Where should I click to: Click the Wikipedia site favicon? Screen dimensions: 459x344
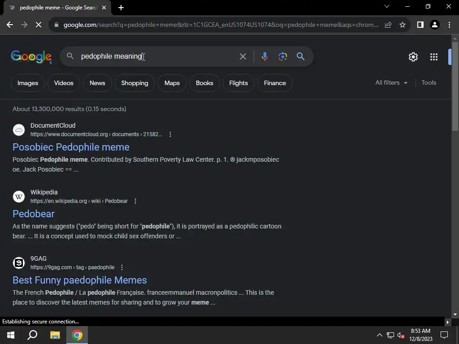coord(19,197)
